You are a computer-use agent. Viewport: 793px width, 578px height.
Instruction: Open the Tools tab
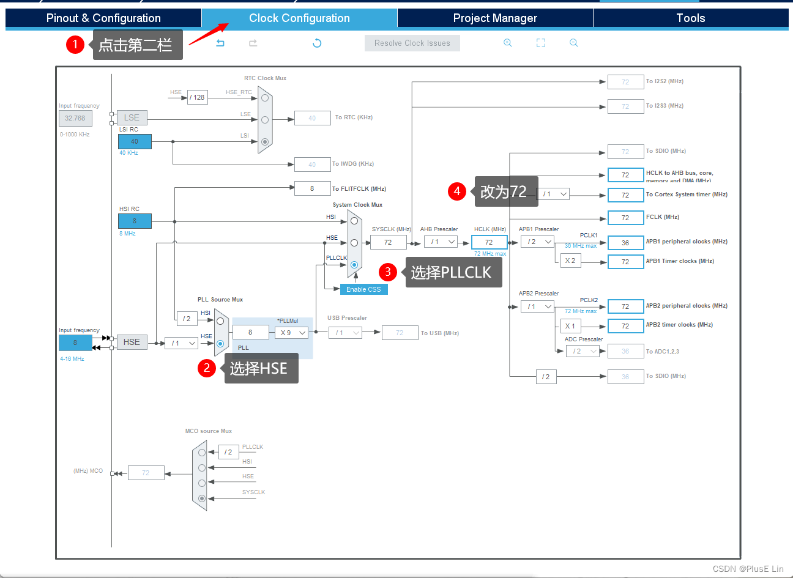point(691,18)
